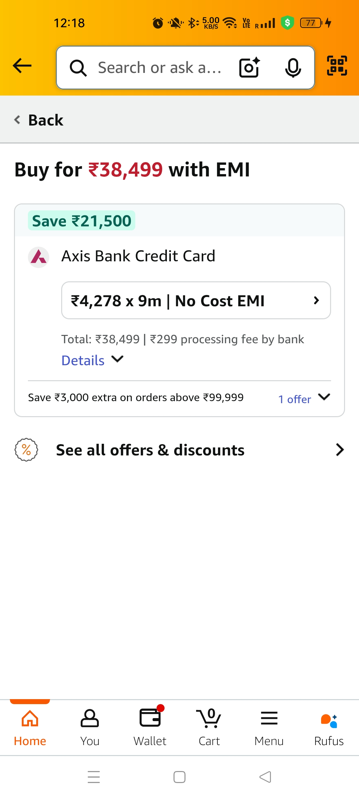This screenshot has height=799, width=359.
Task: Open the Wallet tab
Action: (x=150, y=728)
